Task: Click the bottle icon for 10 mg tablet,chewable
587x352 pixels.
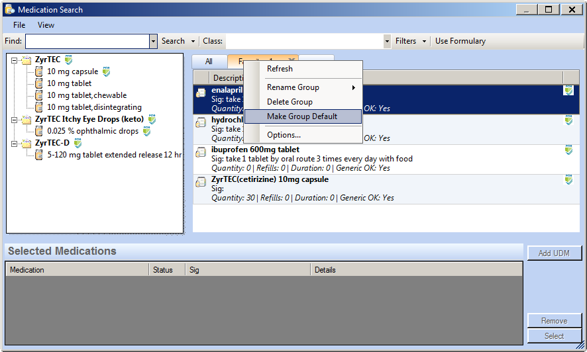Action: pyautogui.click(x=39, y=95)
